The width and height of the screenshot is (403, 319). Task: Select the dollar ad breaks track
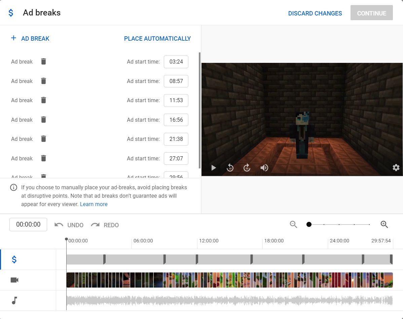[14, 260]
